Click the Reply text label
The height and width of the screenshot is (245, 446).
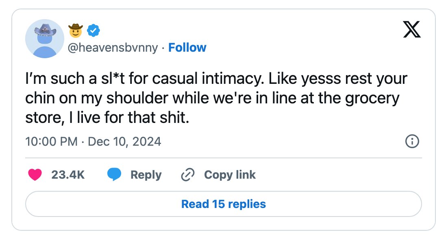tap(146, 175)
